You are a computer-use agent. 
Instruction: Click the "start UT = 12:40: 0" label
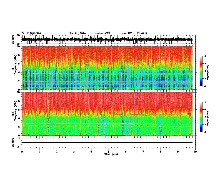point(134,33)
